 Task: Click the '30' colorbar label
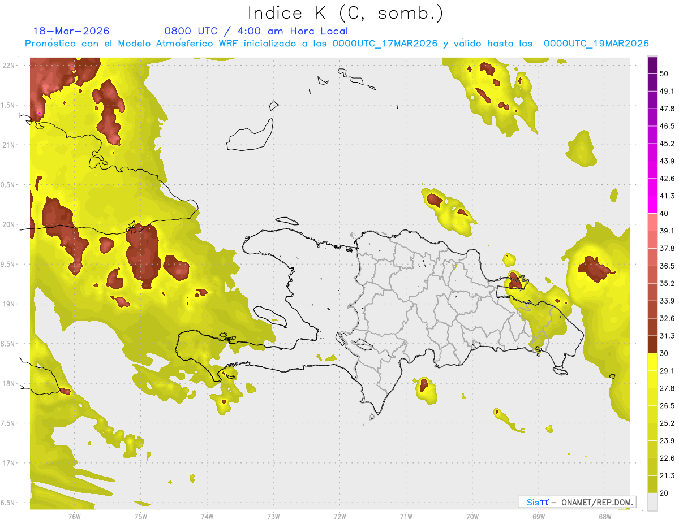pyautogui.click(x=665, y=353)
